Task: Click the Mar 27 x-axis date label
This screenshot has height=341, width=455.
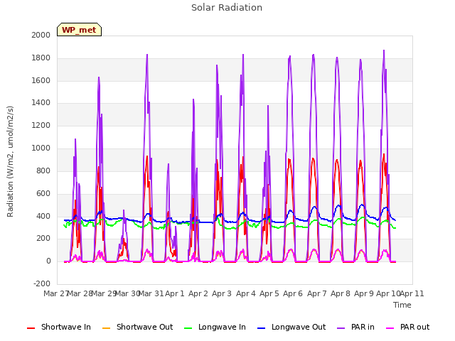Action: click(56, 293)
